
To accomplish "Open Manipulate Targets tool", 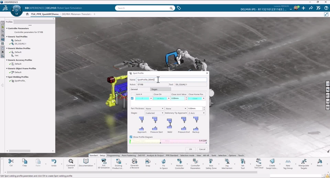I will (x=304, y=161).
